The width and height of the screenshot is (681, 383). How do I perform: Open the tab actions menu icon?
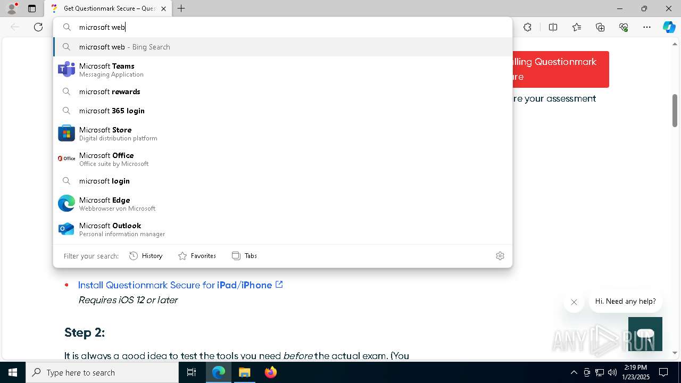coord(32,9)
